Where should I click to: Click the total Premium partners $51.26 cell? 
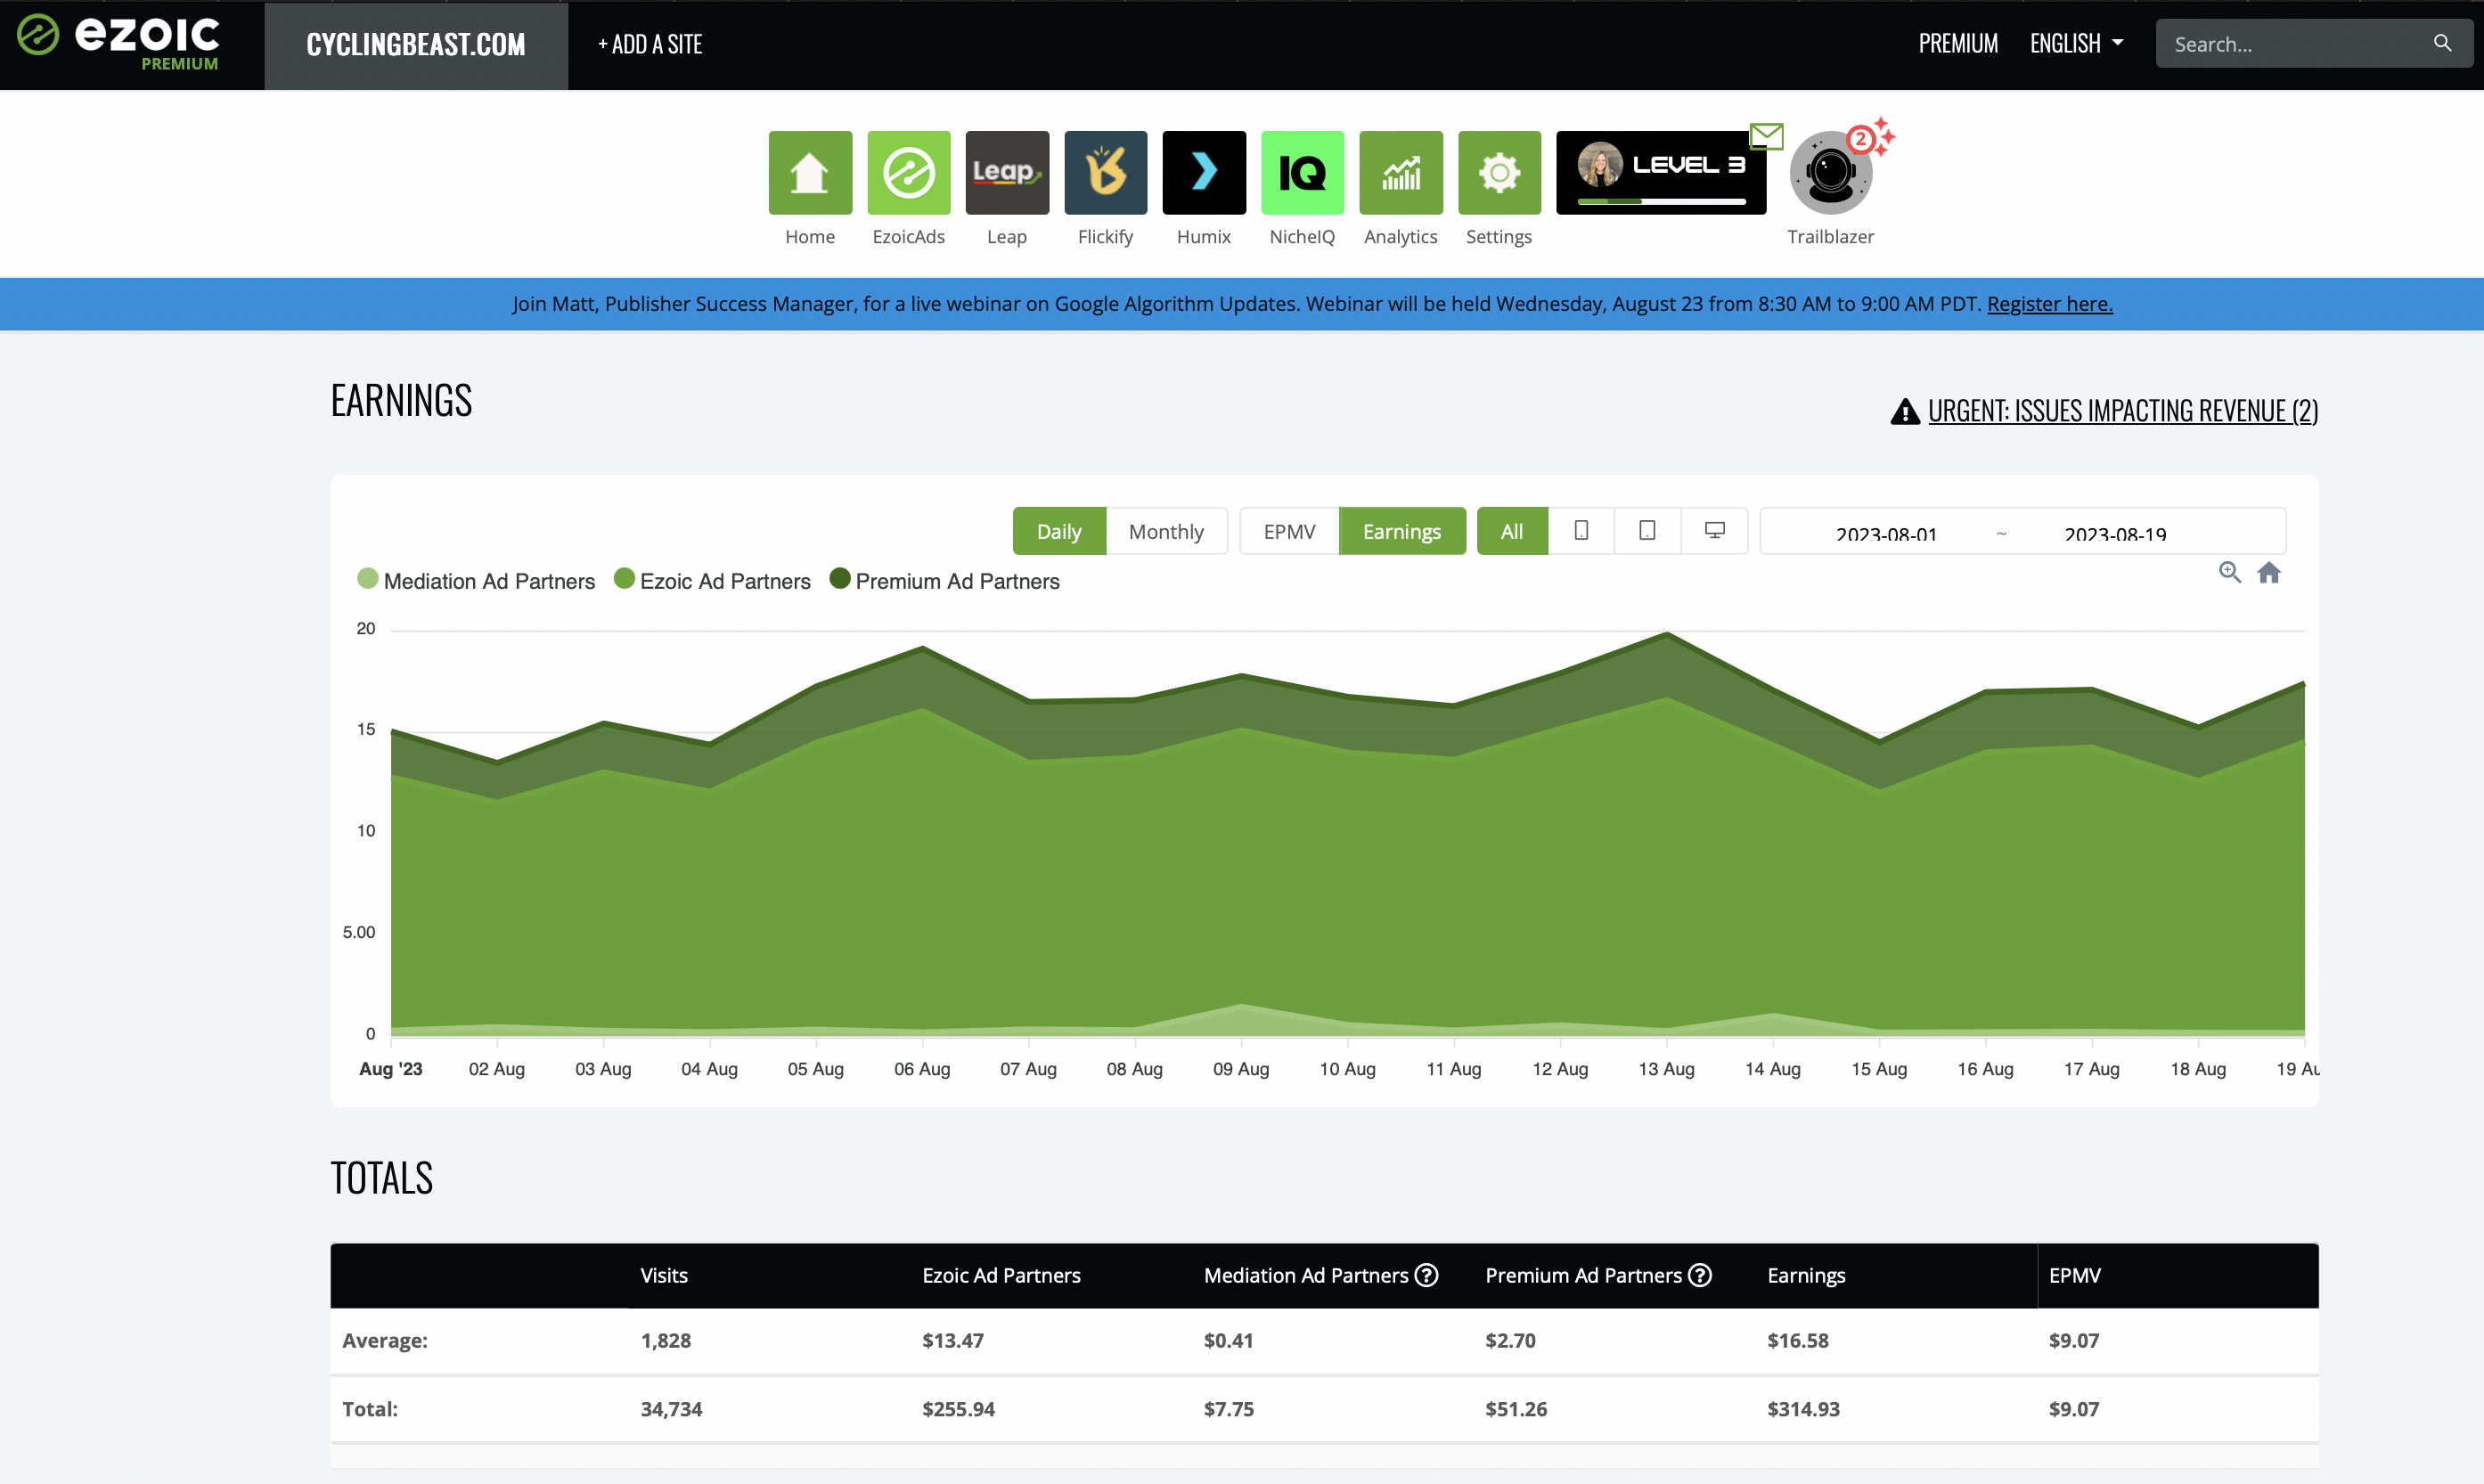click(x=1516, y=1408)
